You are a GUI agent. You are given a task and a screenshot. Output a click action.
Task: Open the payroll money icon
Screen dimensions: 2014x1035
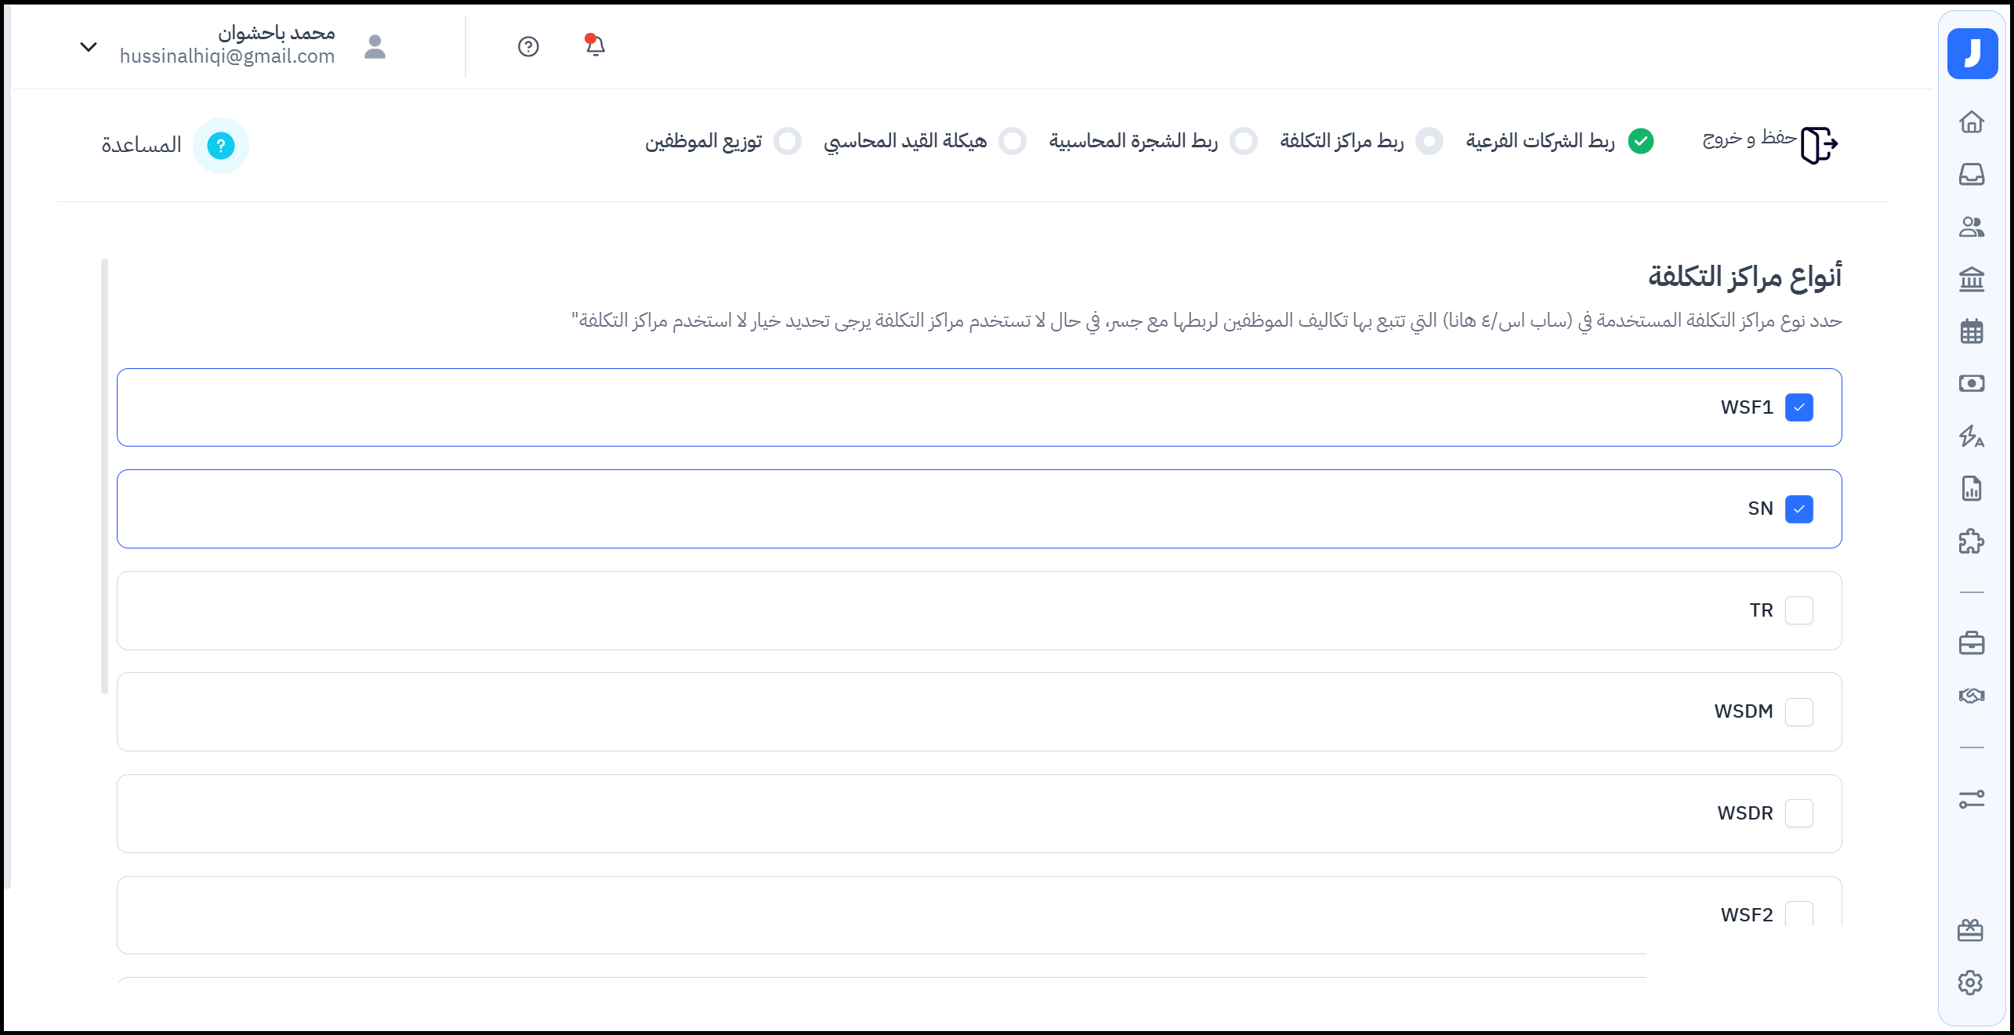[1971, 383]
